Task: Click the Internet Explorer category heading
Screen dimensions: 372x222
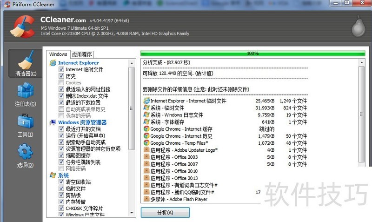Action: (79, 63)
